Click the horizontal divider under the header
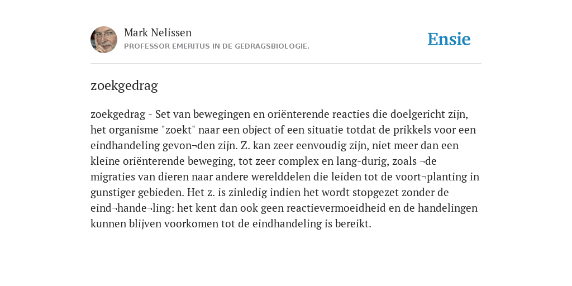This screenshot has height=286, width=572. pyautogui.click(x=286, y=64)
